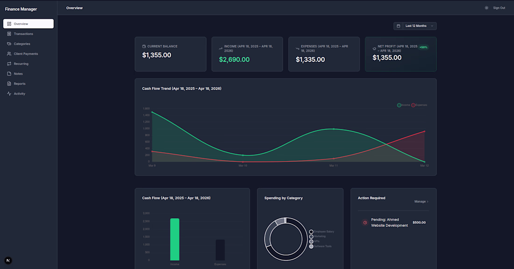
Task: Click the Activity pulse icon
Action: click(9, 94)
